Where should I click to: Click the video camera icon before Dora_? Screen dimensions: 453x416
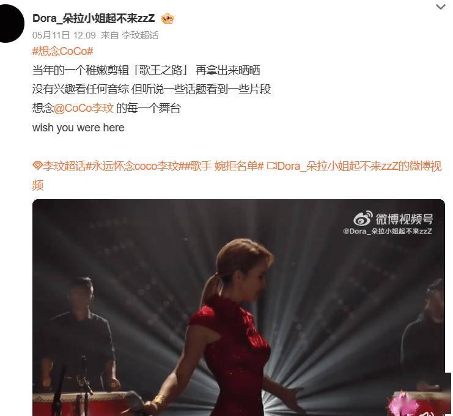point(271,166)
